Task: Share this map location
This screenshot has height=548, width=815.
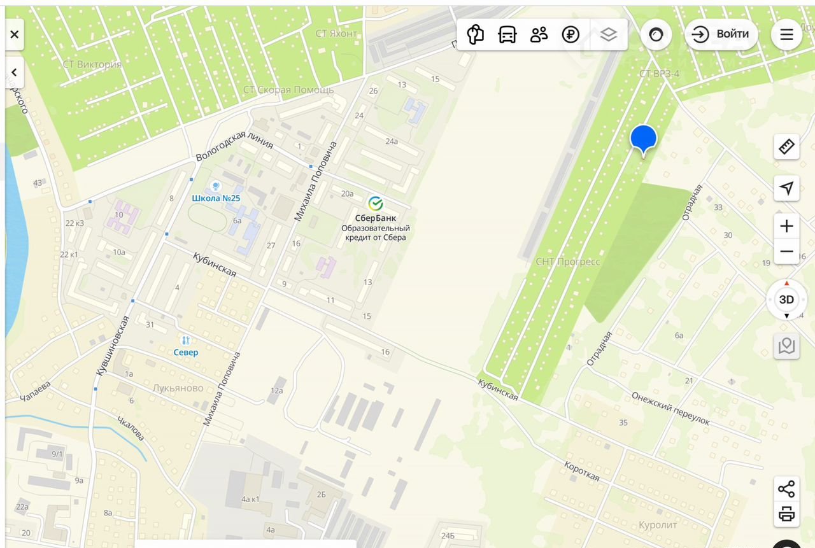Action: [786, 489]
